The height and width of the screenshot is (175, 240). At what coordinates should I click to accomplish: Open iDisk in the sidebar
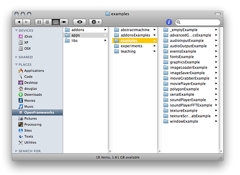click(x=28, y=36)
